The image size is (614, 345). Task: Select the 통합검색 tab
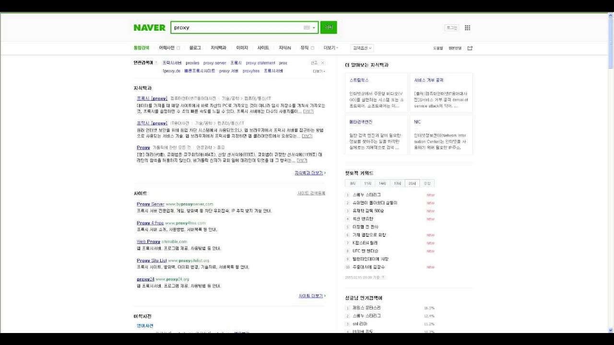(x=141, y=48)
